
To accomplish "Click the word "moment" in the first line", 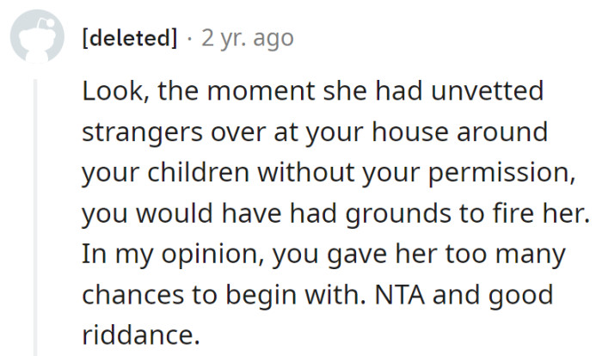I will pyautogui.click(x=223, y=92).
